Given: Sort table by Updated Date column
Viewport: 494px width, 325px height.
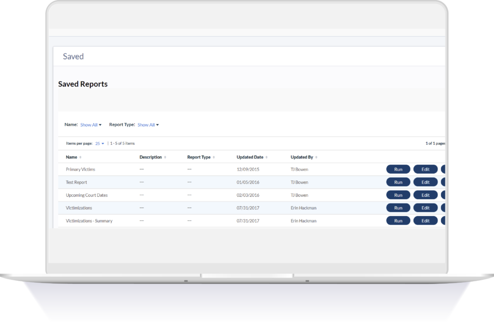Looking at the screenshot, I should pyautogui.click(x=252, y=157).
